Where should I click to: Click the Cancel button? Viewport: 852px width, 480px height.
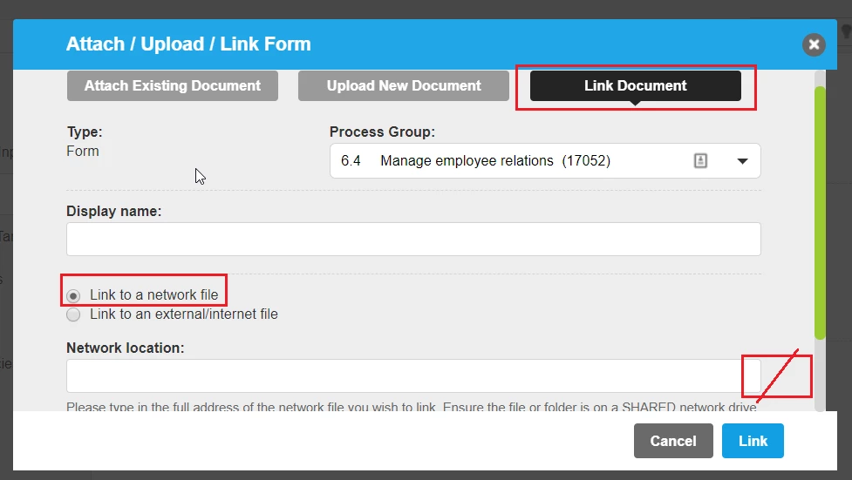(x=673, y=441)
